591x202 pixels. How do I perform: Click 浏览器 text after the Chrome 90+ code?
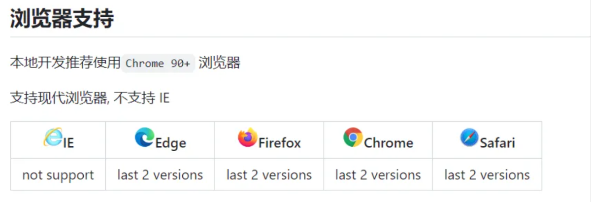tap(219, 63)
